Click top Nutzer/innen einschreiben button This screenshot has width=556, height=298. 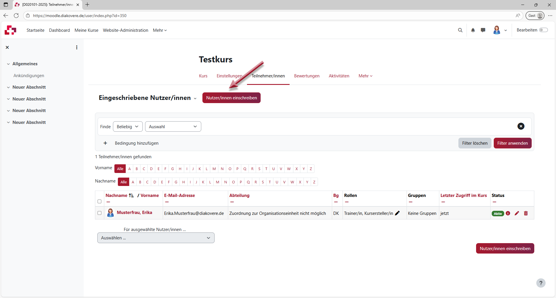(231, 98)
